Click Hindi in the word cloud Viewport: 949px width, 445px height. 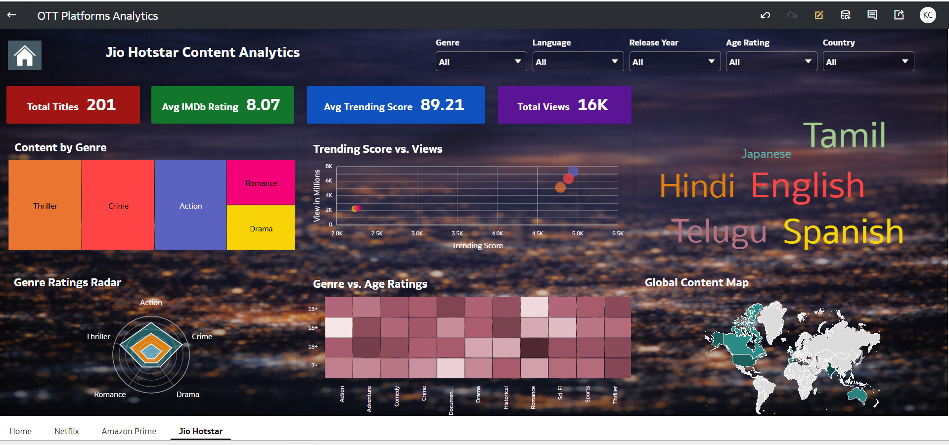click(x=697, y=186)
